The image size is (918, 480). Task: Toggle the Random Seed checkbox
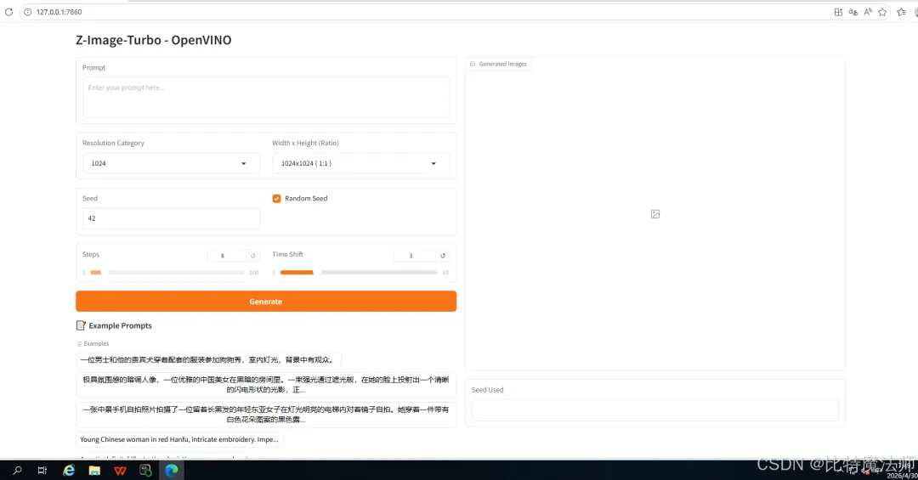(x=276, y=199)
